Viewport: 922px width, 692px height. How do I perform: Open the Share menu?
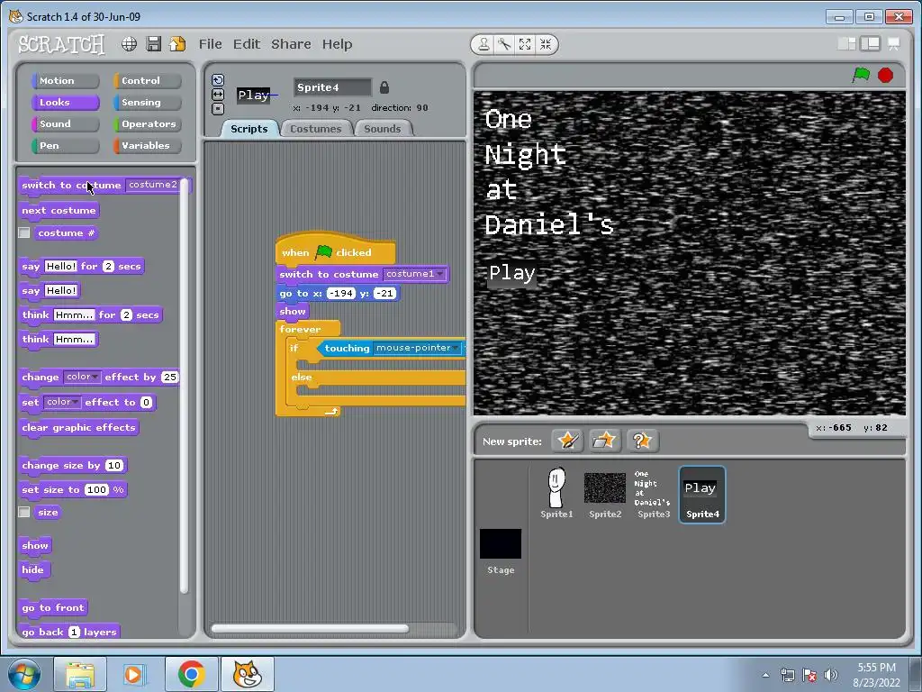[x=291, y=44]
